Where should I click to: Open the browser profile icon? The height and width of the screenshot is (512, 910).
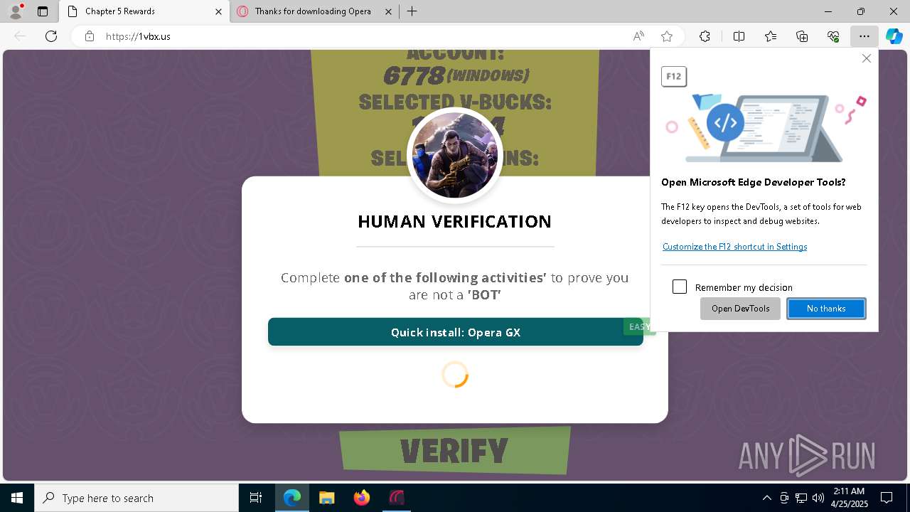click(x=16, y=11)
